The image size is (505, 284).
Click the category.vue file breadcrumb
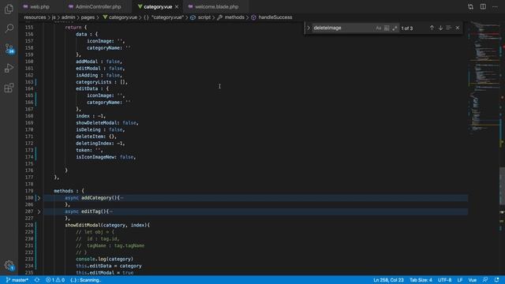(120, 17)
